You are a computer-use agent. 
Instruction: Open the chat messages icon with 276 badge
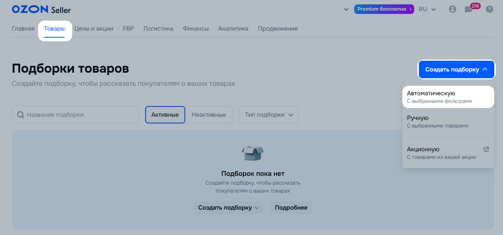click(x=469, y=9)
